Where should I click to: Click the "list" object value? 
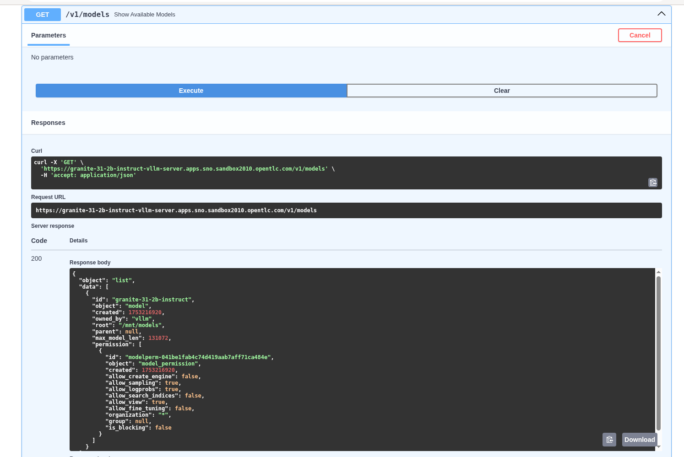122,280
